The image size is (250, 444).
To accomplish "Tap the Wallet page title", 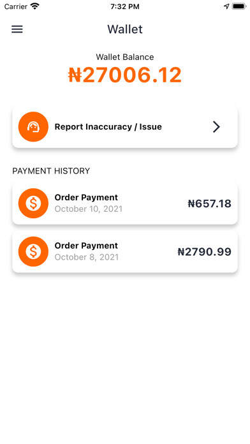I will [x=125, y=29].
